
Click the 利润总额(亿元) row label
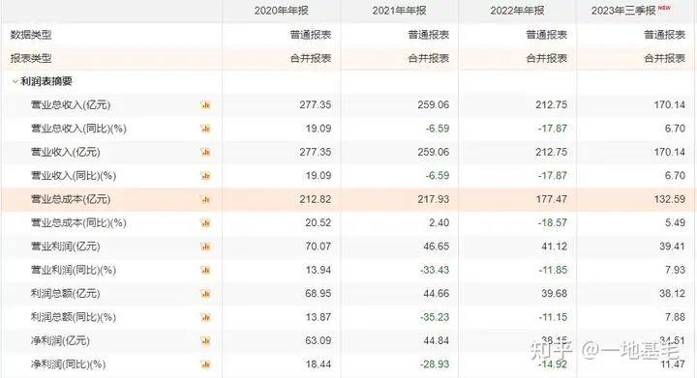[66, 293]
